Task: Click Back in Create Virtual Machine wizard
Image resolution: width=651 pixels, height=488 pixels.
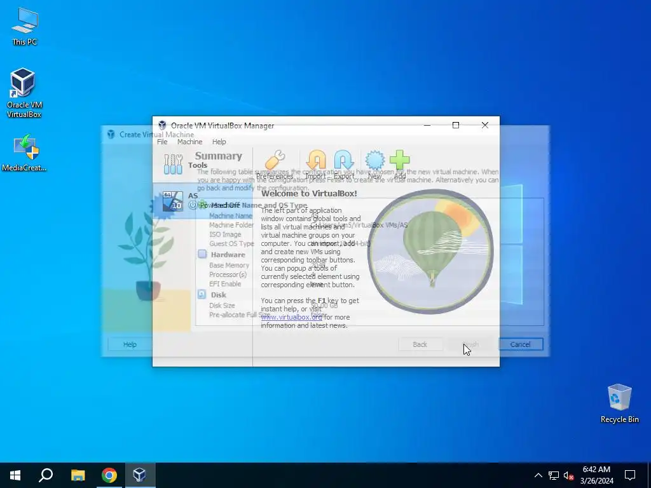Action: coord(420,344)
